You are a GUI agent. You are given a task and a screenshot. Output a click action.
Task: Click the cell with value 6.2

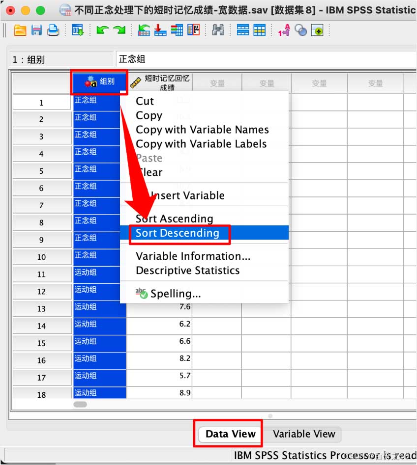(159, 326)
